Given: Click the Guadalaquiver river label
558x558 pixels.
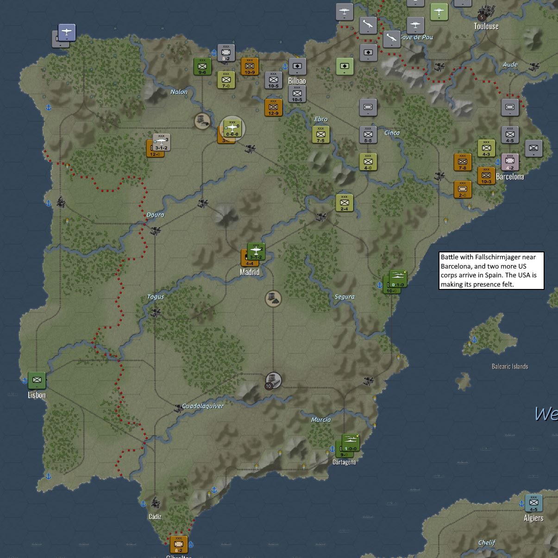Looking at the screenshot, I should tap(203, 406).
